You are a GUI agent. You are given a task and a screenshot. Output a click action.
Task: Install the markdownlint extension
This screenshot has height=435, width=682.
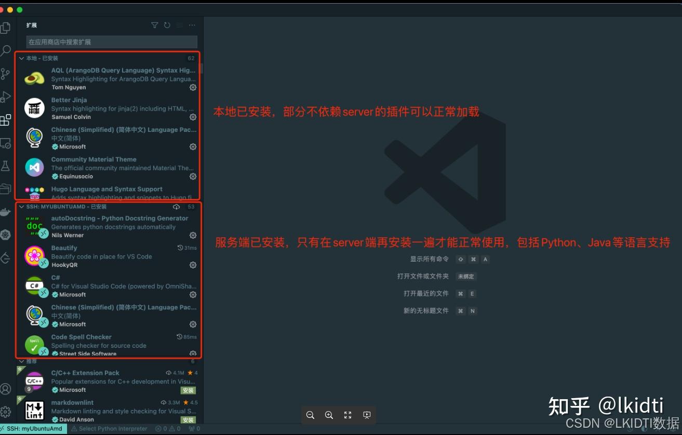[x=188, y=419]
